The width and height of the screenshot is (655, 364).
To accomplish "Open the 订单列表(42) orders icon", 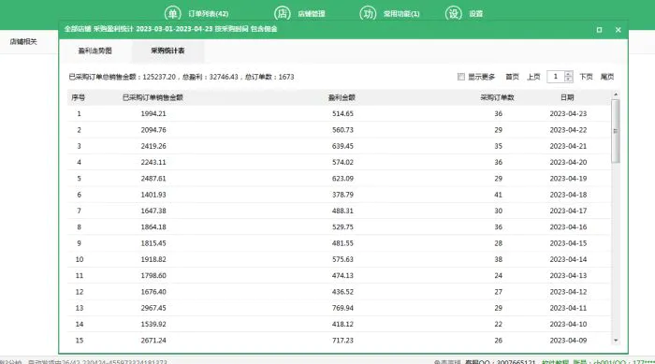I will pos(172,13).
